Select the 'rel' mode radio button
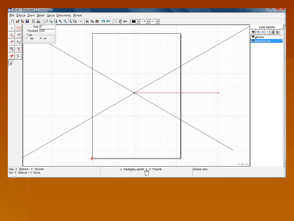294x221 pixels. 41,38
